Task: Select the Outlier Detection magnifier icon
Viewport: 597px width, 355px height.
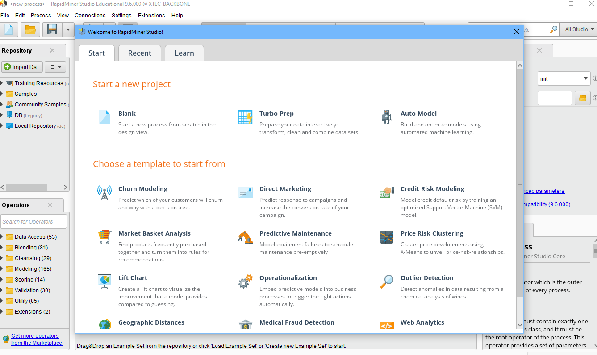Action: [386, 282]
